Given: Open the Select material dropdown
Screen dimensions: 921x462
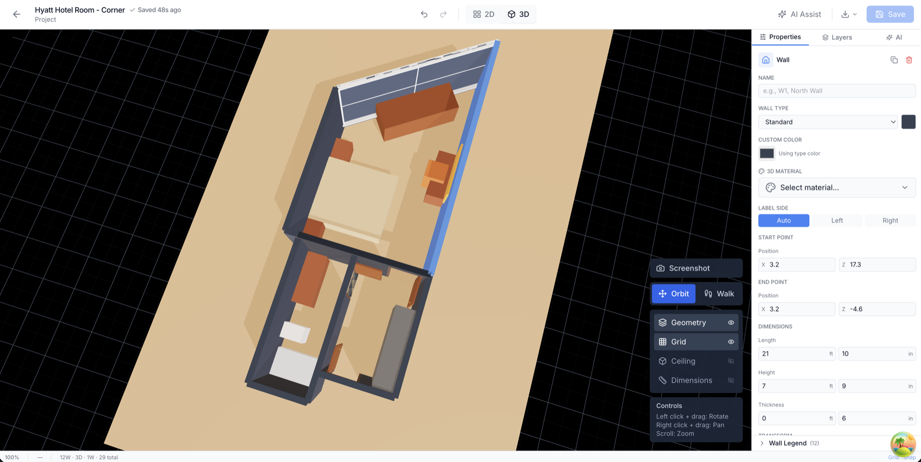Looking at the screenshot, I should pyautogui.click(x=837, y=187).
